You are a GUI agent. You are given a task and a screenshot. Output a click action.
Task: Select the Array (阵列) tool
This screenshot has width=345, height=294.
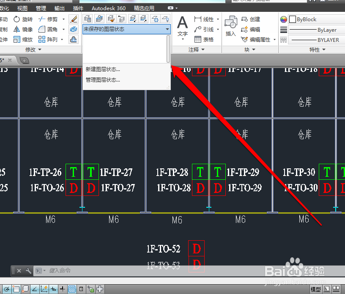click(x=48, y=40)
